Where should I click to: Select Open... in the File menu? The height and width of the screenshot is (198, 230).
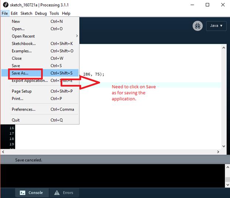[x=40, y=29]
